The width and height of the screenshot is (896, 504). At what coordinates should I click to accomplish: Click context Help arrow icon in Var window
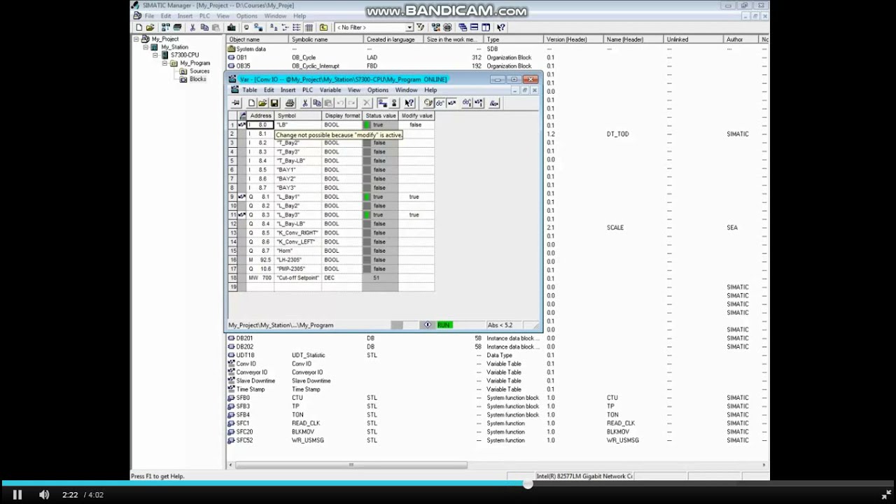click(409, 103)
